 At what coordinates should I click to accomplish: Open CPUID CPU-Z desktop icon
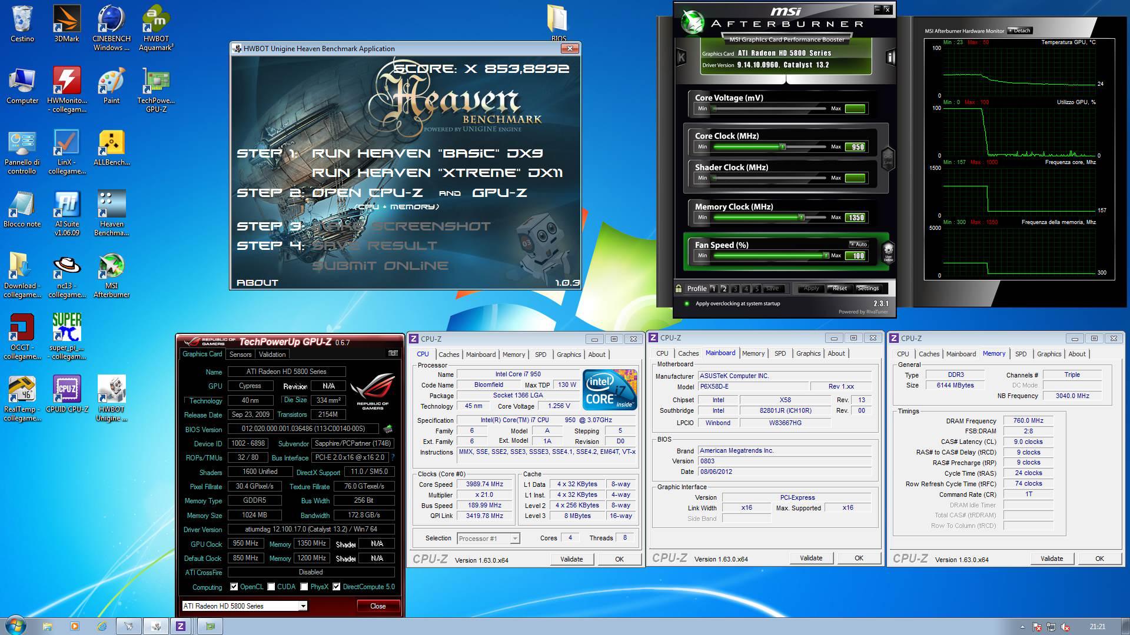(x=67, y=394)
